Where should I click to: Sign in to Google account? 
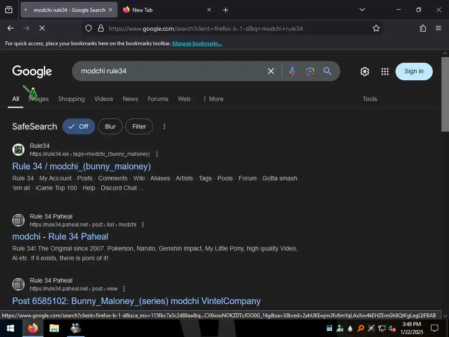tap(414, 72)
